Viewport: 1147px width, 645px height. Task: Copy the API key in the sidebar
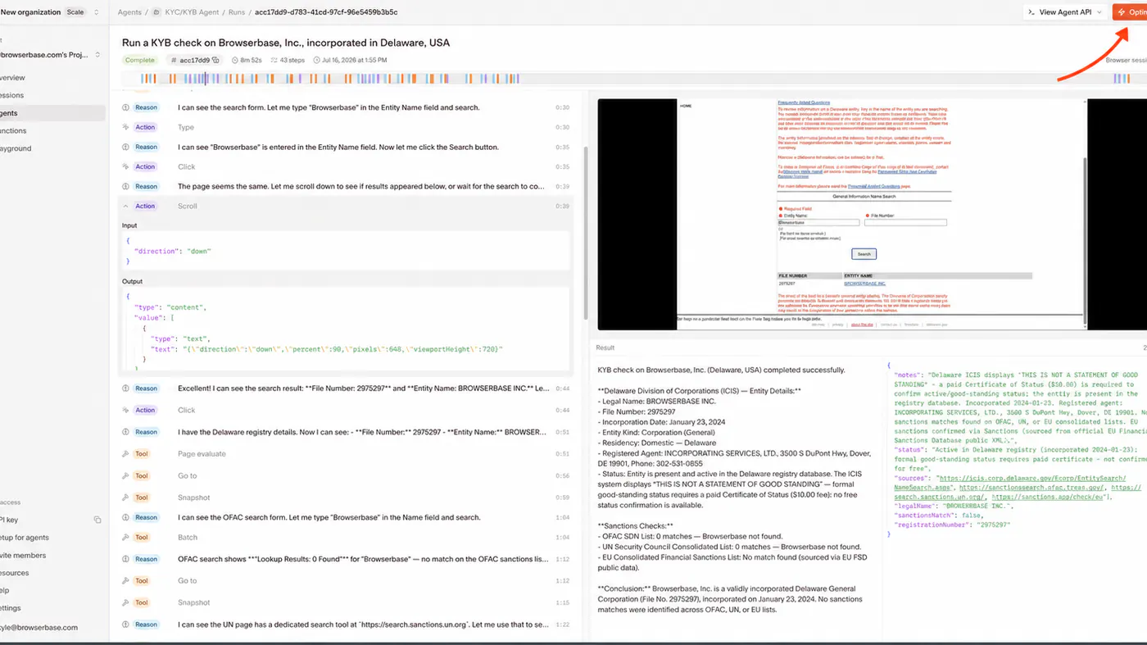pos(97,520)
